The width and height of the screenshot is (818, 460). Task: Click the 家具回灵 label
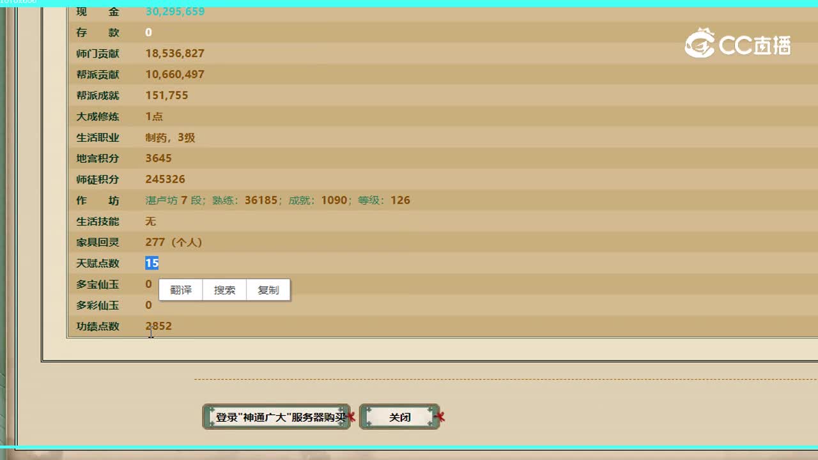pyautogui.click(x=98, y=243)
